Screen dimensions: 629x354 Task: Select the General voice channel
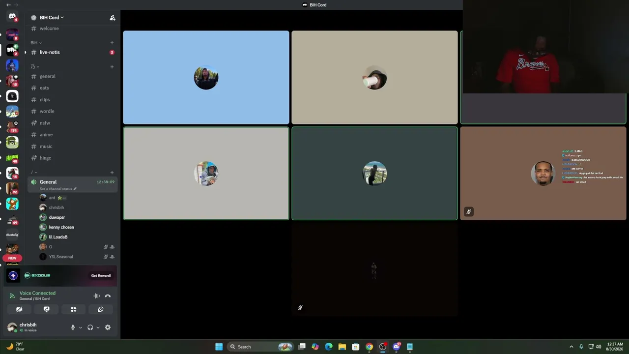72,184
